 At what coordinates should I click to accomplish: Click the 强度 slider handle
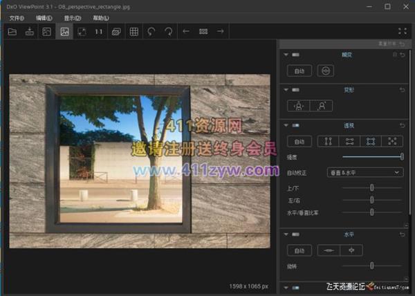coord(402,157)
